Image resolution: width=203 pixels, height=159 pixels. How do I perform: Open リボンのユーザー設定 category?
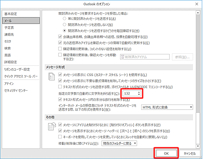(x=21, y=69)
